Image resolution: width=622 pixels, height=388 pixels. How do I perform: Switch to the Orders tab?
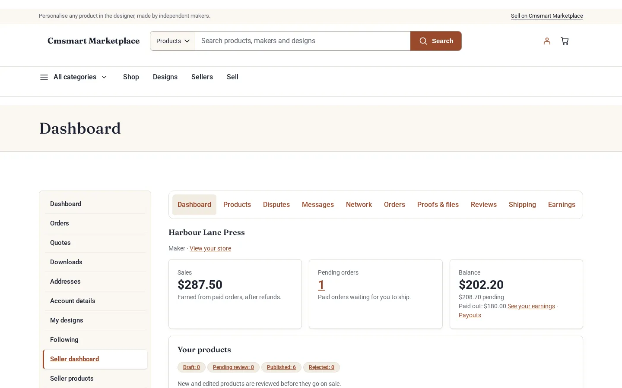pyautogui.click(x=394, y=205)
